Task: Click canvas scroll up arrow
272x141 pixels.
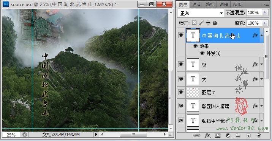Action: (171, 12)
